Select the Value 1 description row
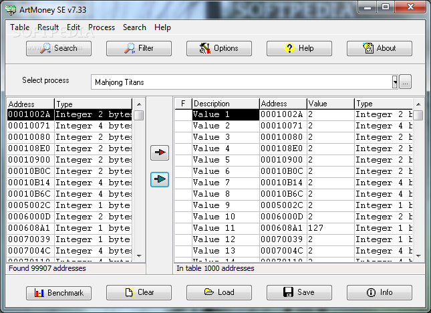 (x=225, y=114)
